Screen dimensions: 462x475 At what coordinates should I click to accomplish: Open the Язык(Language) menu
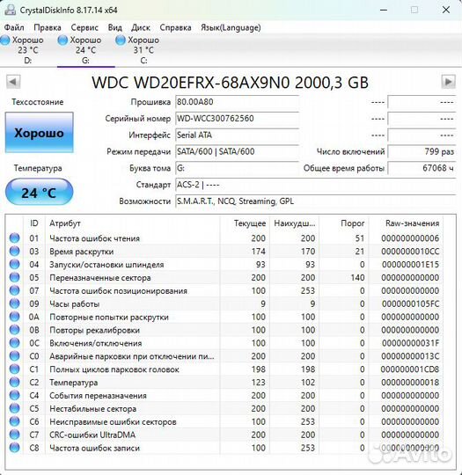pos(231,27)
